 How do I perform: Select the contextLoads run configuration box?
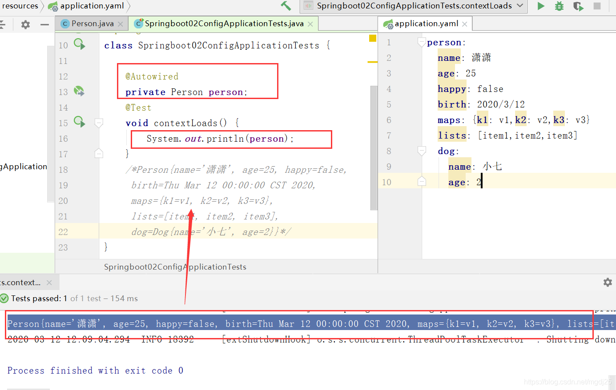(x=414, y=6)
